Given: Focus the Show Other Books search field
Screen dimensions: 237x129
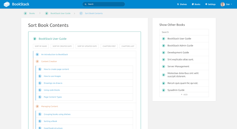Looking at the screenshot, I should coord(184,32).
